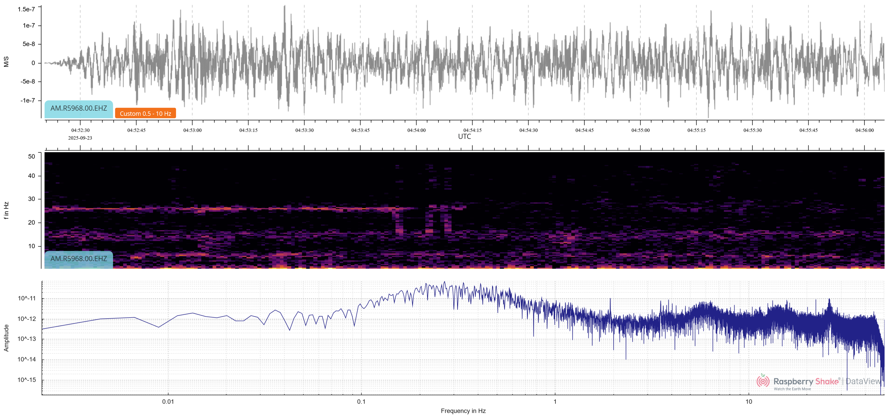This screenshot has height=418, width=888.
Task: Click the AM.R5968.00.EHZ label on the spectrogram
Action: pos(79,259)
